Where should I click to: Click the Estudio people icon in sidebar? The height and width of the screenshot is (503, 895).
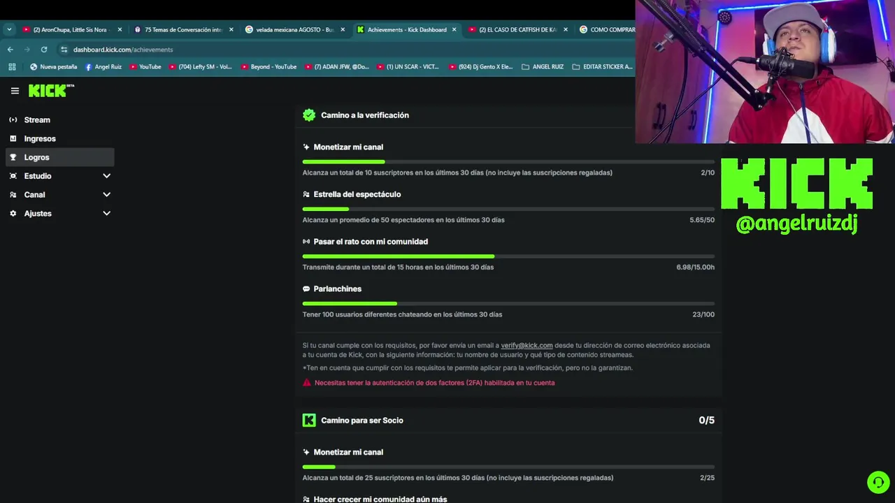(x=13, y=176)
